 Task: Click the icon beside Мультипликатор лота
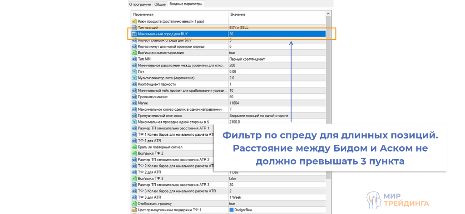coord(134,78)
